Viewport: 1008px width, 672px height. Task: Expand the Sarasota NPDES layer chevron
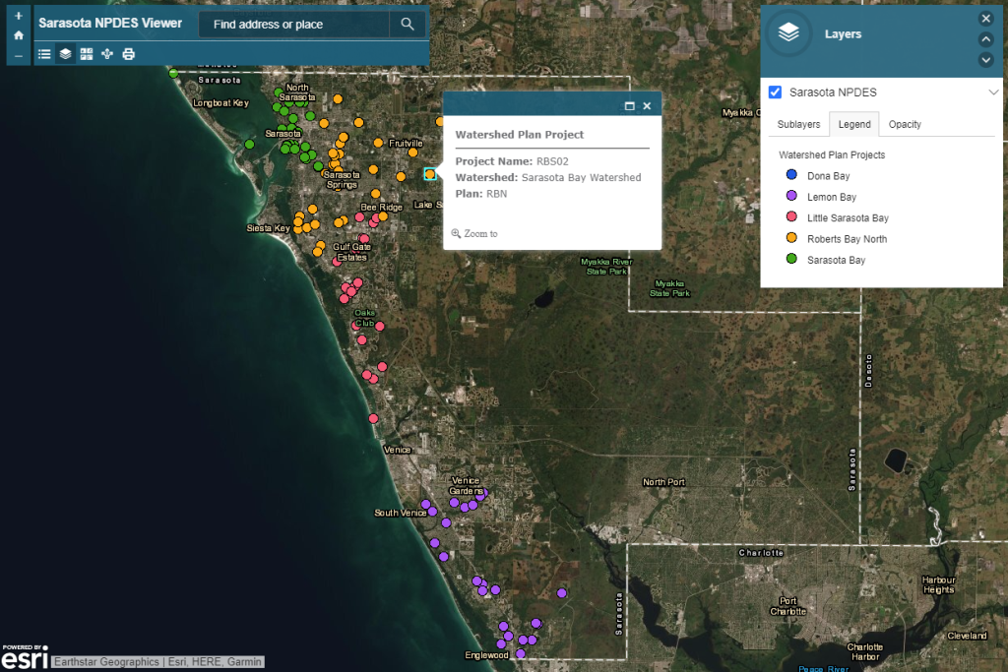pyautogui.click(x=993, y=92)
